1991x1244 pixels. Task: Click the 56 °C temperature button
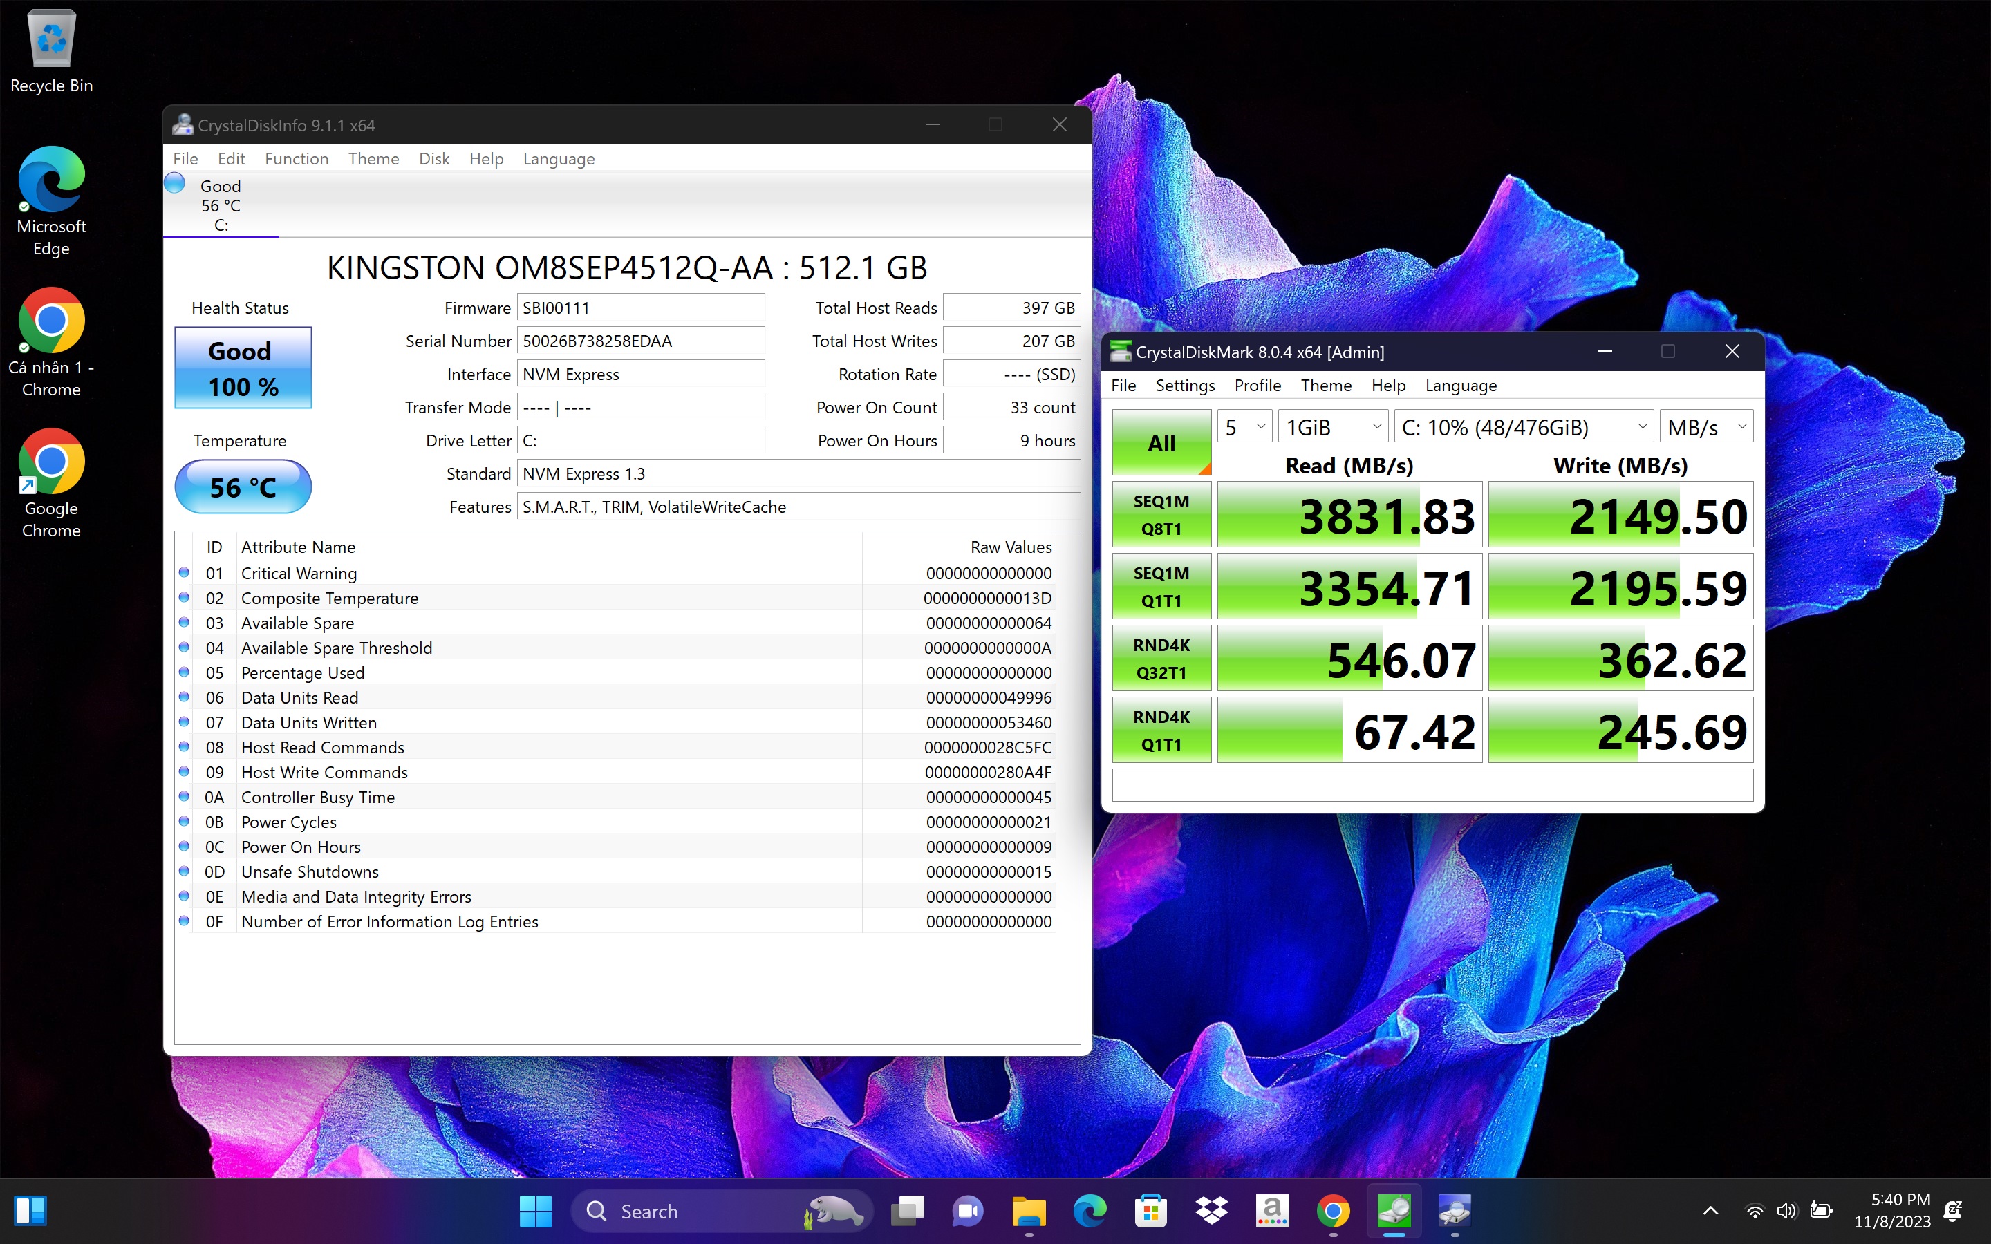(x=243, y=487)
